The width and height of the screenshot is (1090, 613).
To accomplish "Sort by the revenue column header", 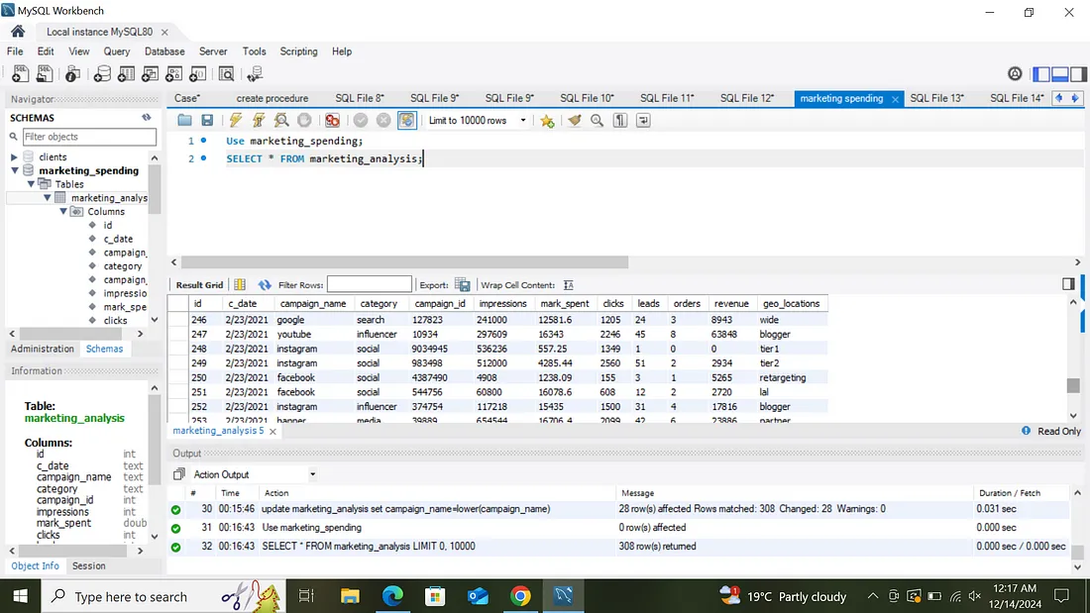I will point(731,304).
